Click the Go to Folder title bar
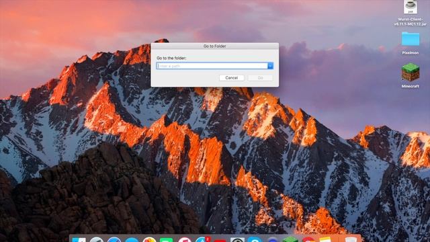 click(215, 46)
